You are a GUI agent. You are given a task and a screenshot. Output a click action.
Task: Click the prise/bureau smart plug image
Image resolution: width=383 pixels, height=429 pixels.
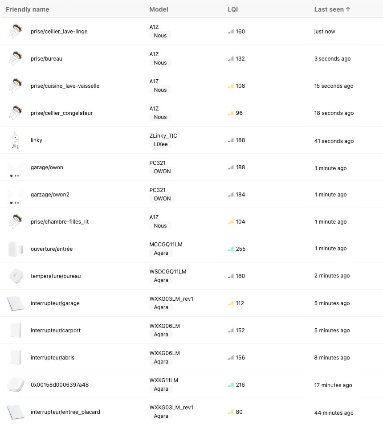click(15, 59)
